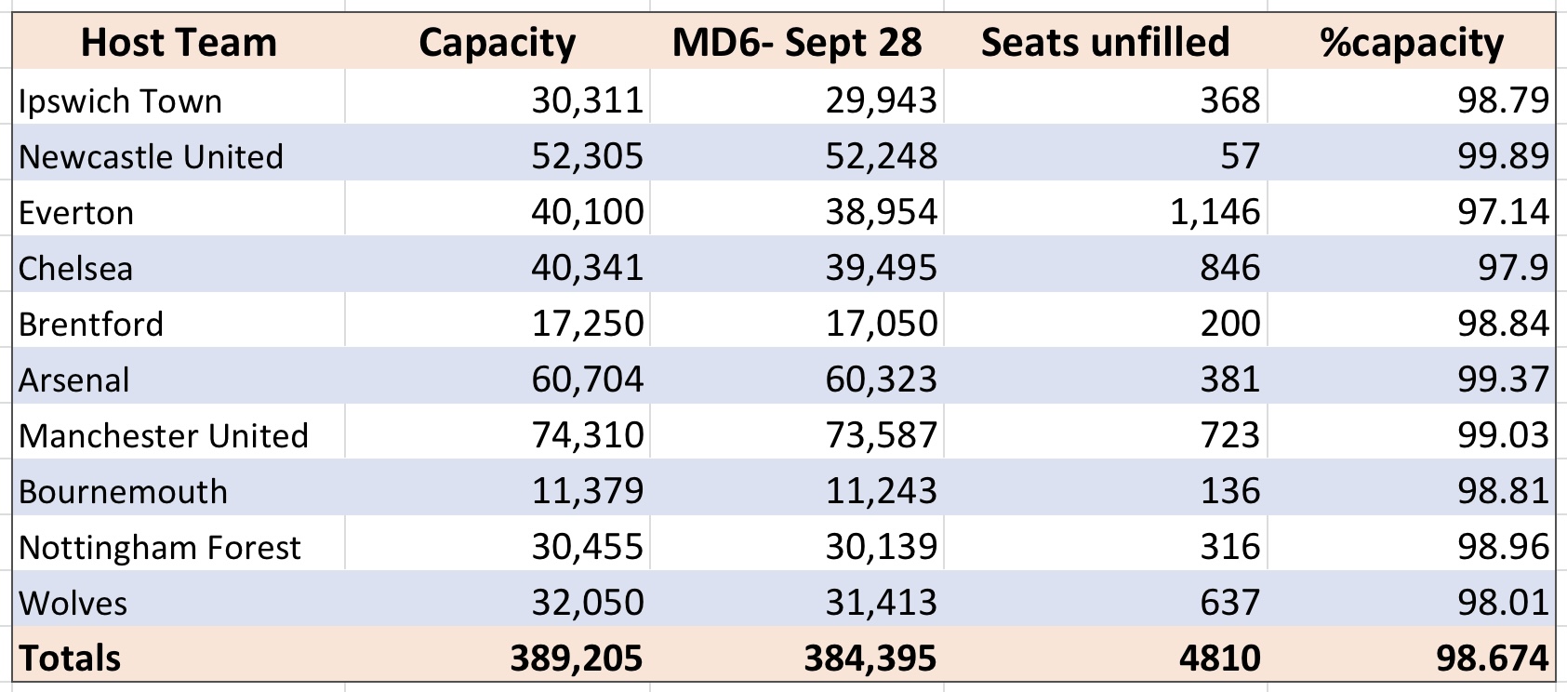The width and height of the screenshot is (1567, 692).
Task: Click the overall percent cell 98.674
Action: [x=1411, y=655]
